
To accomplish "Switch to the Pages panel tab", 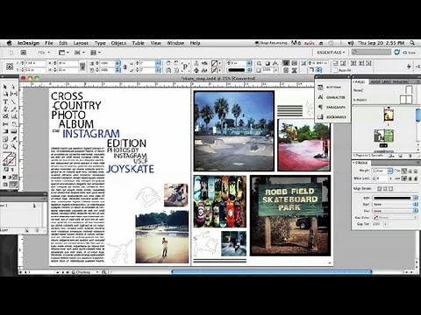I will (x=360, y=82).
